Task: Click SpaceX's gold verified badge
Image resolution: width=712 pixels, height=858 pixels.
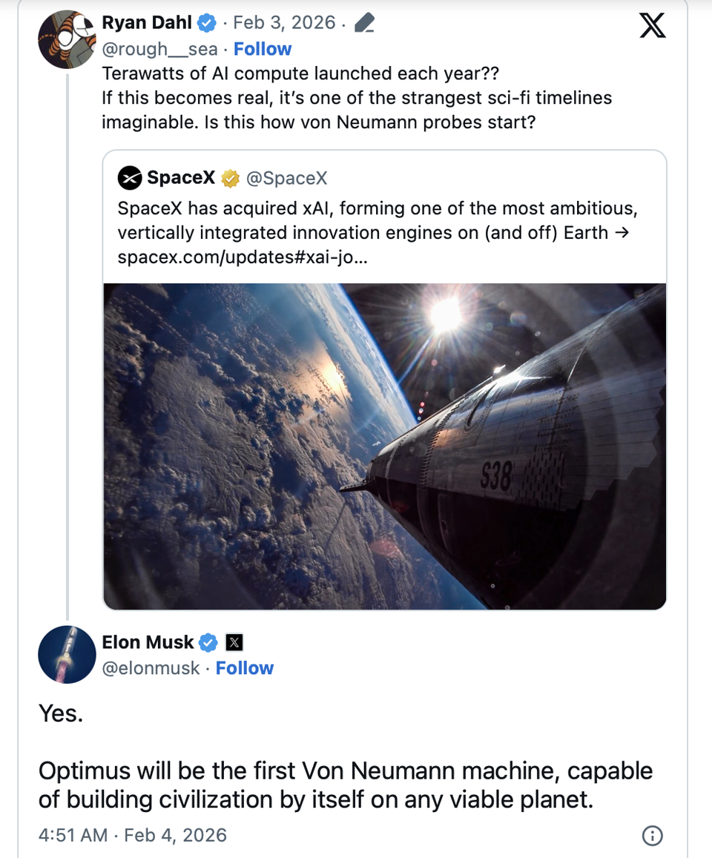Action: pos(231,179)
